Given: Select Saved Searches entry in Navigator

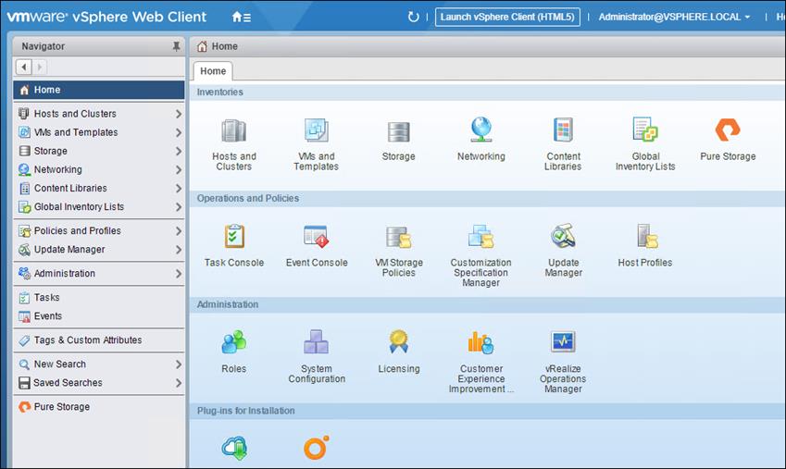Looking at the screenshot, I should [x=99, y=383].
